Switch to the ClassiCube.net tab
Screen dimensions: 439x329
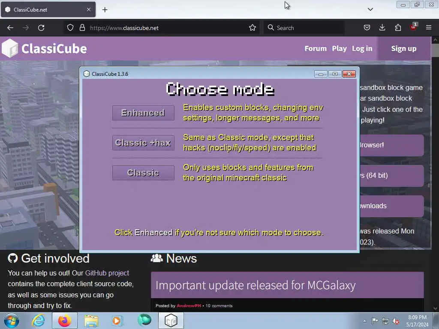[48, 9]
